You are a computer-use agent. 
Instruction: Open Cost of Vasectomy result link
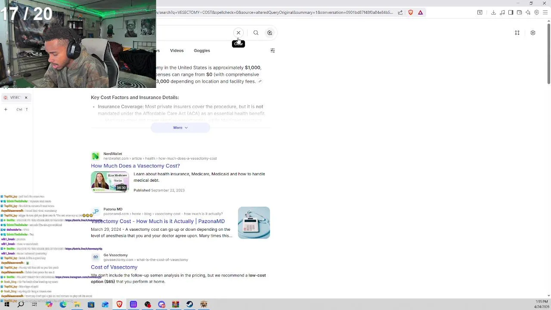coord(114,267)
